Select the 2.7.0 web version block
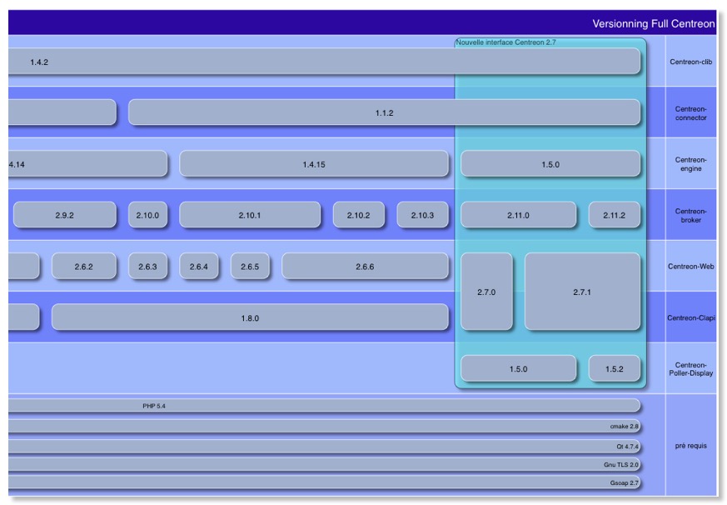This screenshot has height=505, width=727. 487,292
